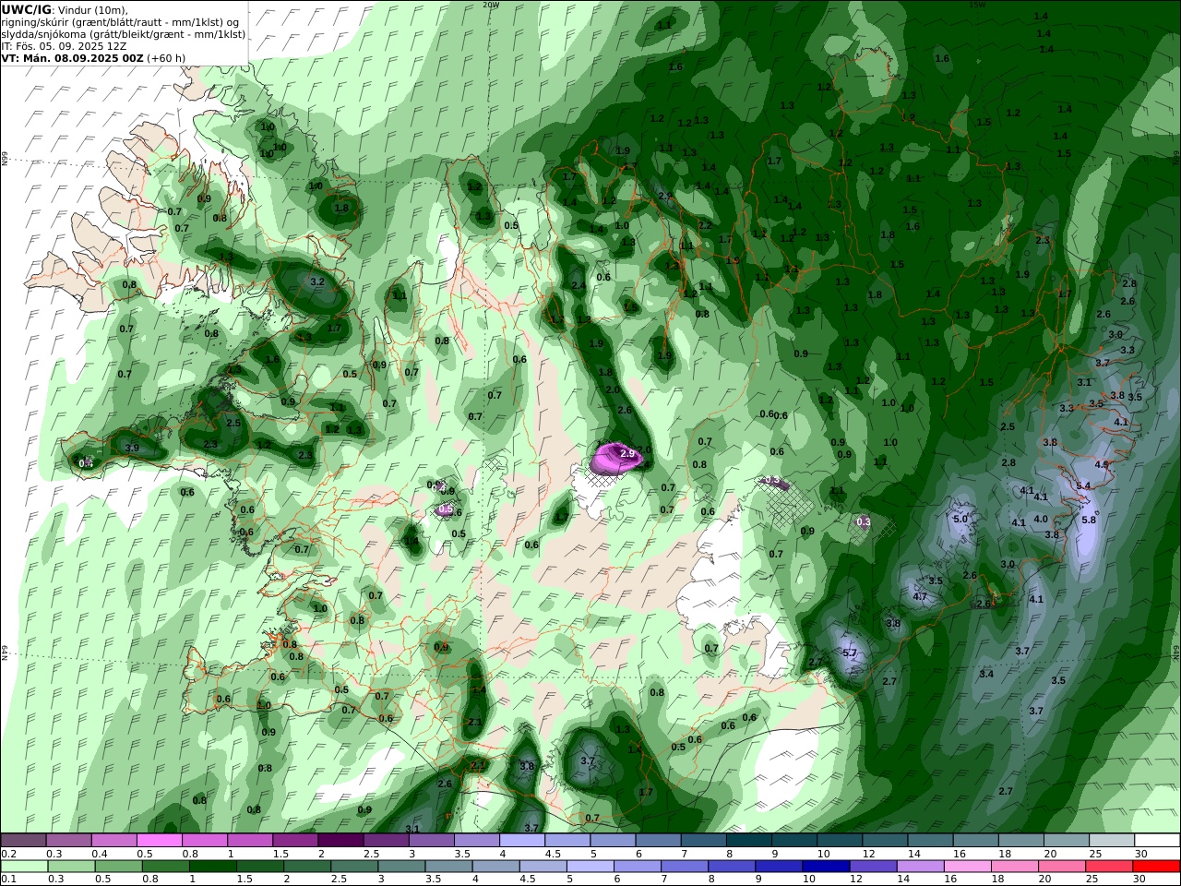Select the light pink swatch labeled 16 in the lower legend row

click(968, 867)
